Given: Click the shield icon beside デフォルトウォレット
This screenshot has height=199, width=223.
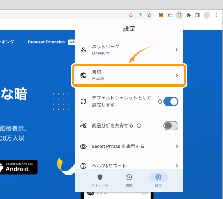Looking at the screenshot, I should pos(83,102).
